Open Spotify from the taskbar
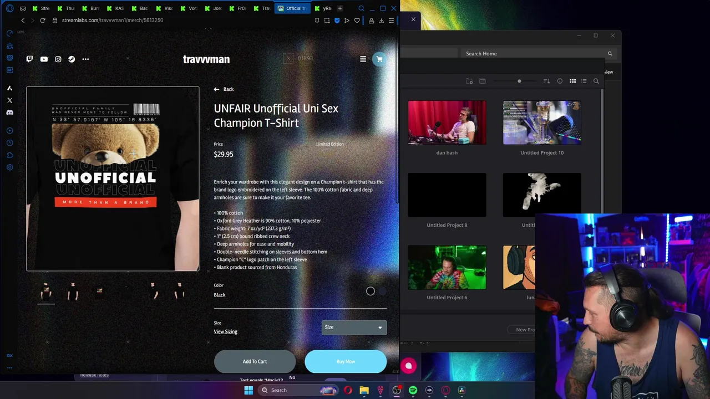Image resolution: width=710 pixels, height=399 pixels. click(x=413, y=390)
